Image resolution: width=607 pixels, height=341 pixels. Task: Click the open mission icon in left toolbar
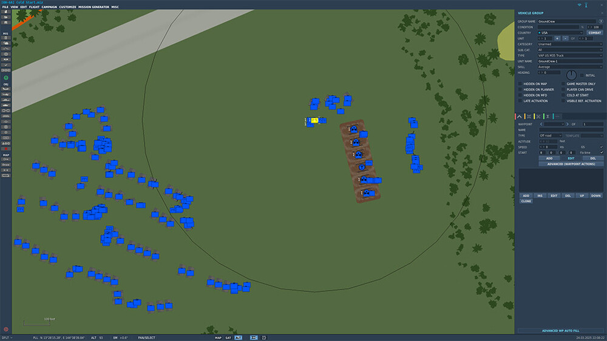point(6,18)
